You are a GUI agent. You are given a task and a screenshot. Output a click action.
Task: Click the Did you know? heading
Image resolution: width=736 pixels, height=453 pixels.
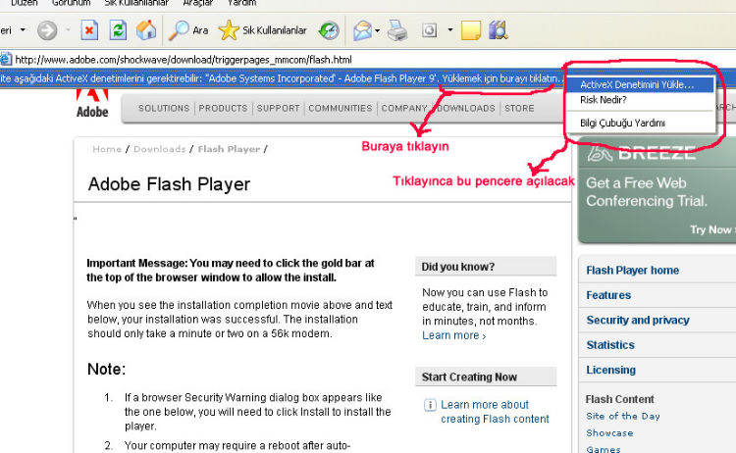click(x=458, y=267)
